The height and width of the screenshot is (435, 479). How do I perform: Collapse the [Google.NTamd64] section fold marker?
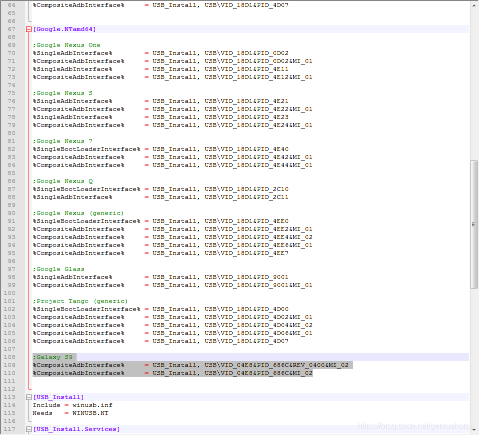point(29,29)
